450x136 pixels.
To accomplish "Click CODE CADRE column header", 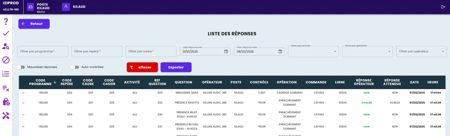I will point(88,82).
